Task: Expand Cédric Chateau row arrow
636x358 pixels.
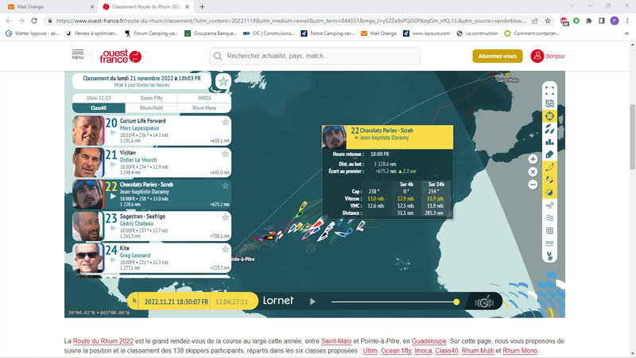Action: pos(113,228)
